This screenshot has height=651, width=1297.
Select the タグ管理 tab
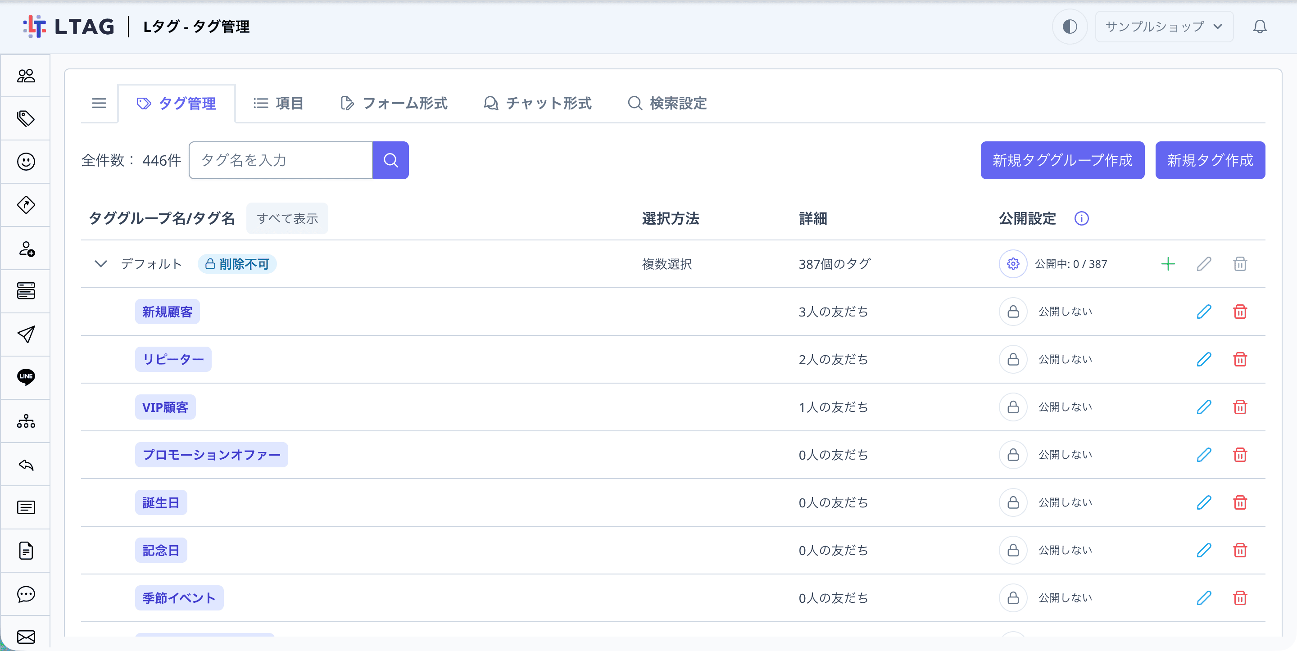176,104
